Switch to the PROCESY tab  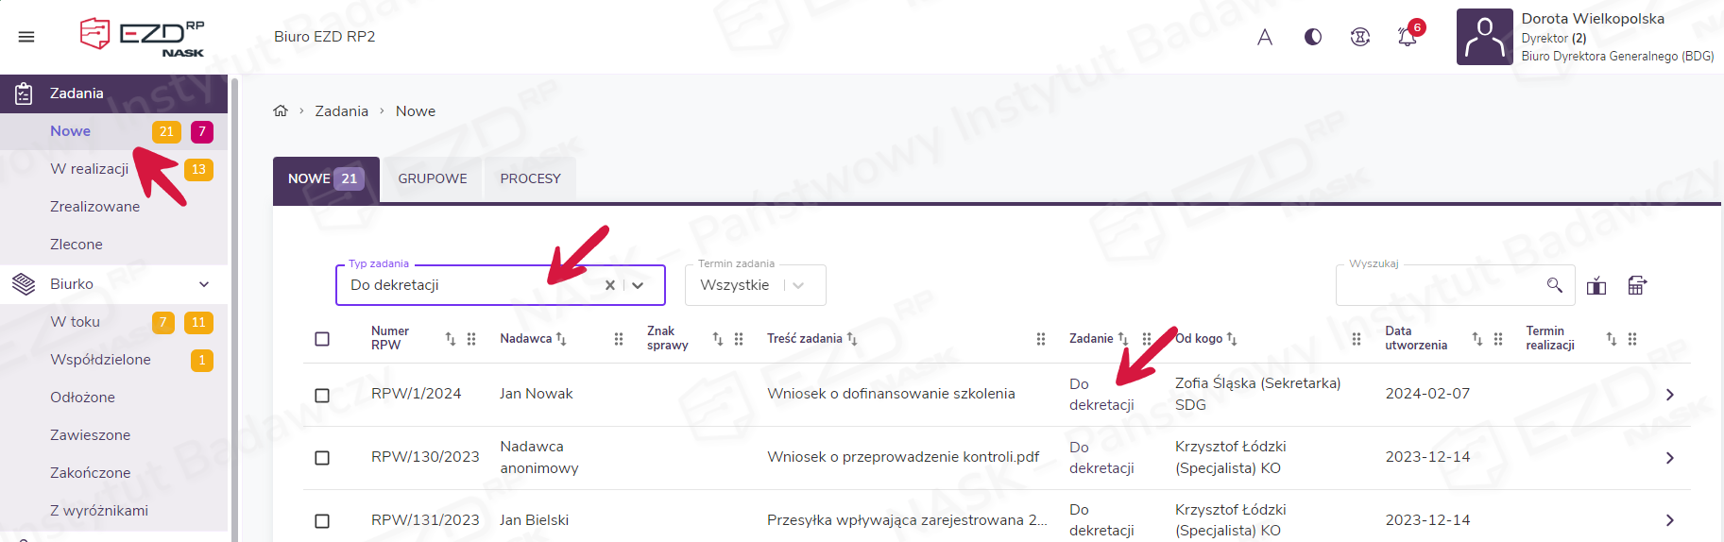tap(530, 178)
